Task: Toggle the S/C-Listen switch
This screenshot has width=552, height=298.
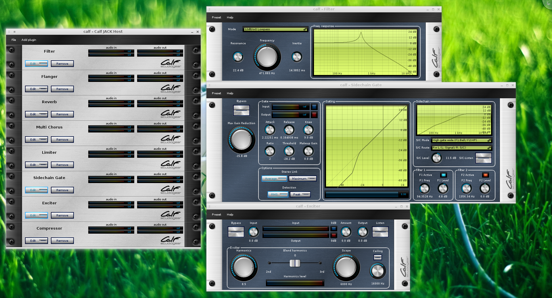Action: tap(484, 158)
